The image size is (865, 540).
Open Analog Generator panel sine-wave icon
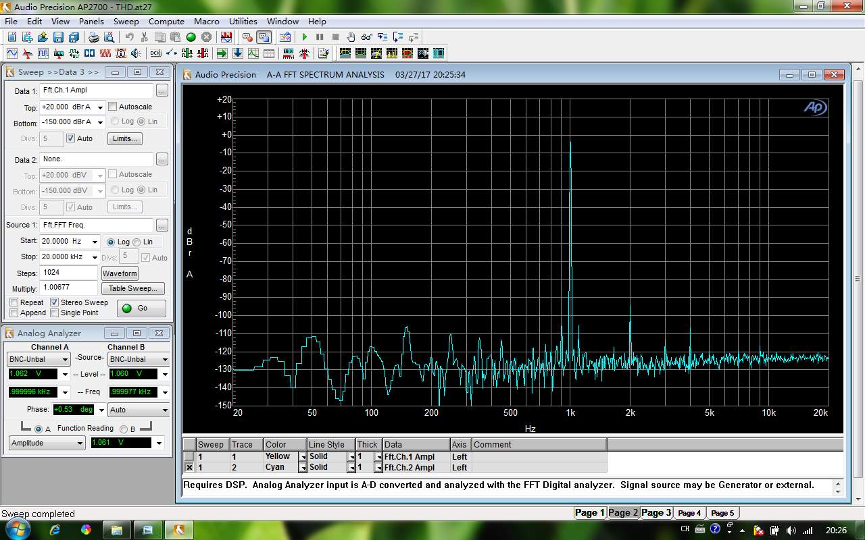12,53
